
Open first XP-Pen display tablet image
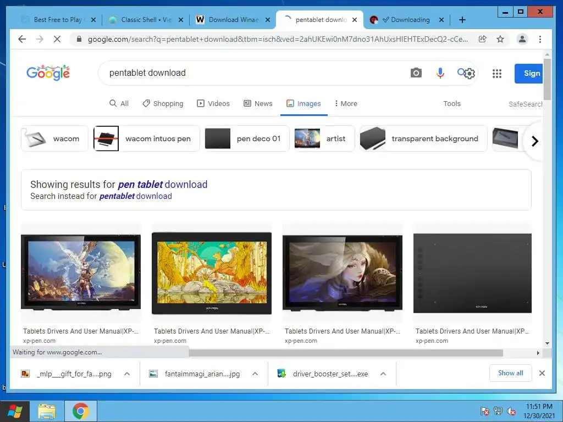[x=81, y=273]
